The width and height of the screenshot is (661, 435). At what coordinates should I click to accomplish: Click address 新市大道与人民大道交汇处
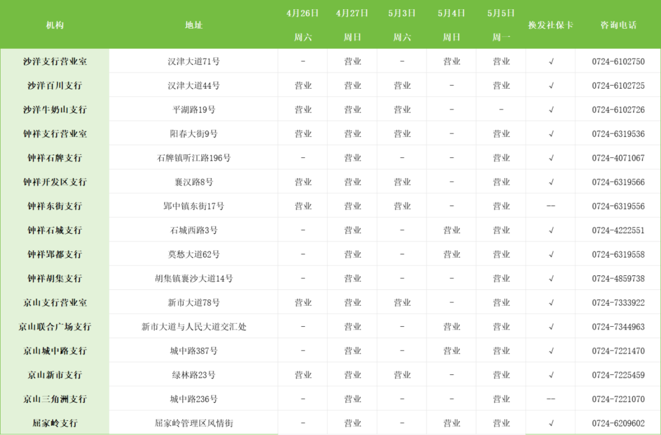click(193, 326)
